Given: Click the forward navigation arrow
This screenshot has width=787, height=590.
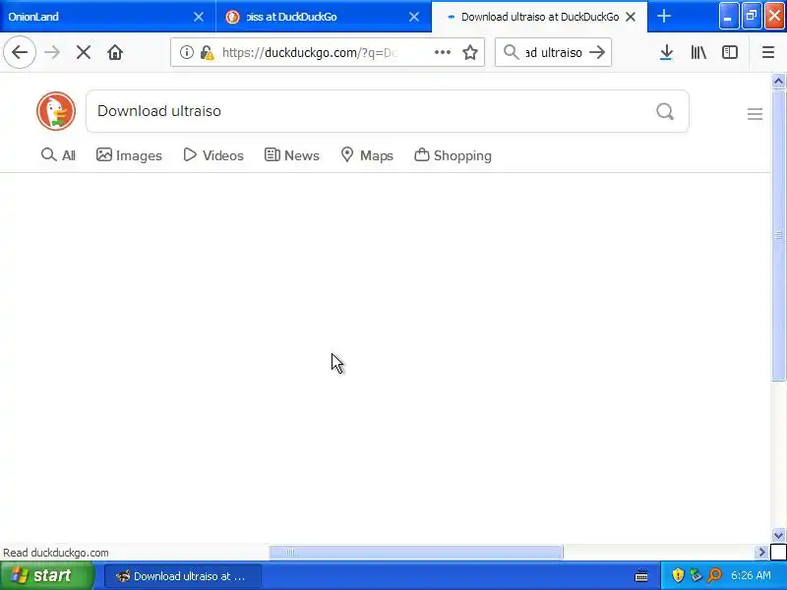Looking at the screenshot, I should tap(52, 52).
